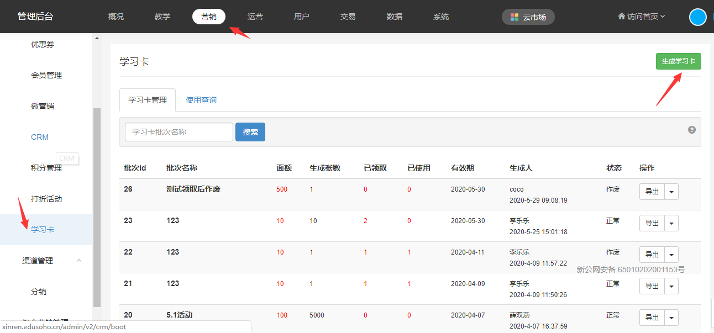Switch to the 使用查询 tab
This screenshot has height=333, width=714.
tap(201, 100)
